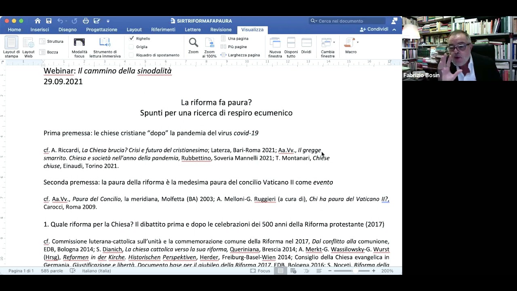Image resolution: width=517 pixels, height=291 pixels.
Task: Open the Inserisci ribbon tab
Action: (40, 30)
